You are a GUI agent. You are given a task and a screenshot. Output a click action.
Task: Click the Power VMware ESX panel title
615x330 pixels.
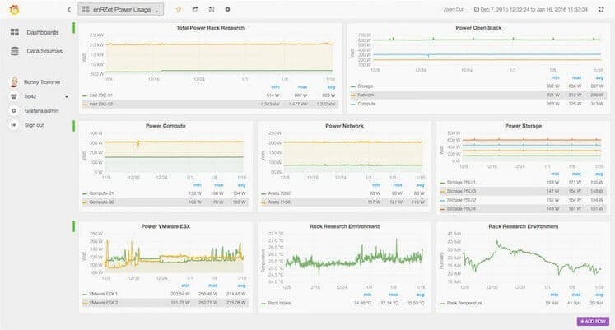tap(165, 226)
